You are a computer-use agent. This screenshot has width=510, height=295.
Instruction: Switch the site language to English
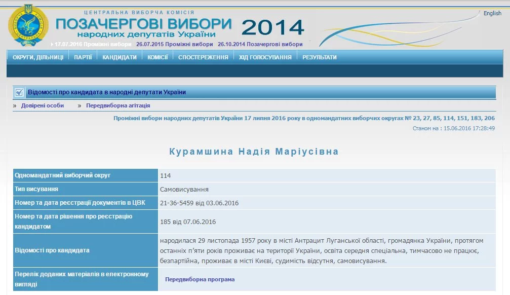(x=492, y=13)
